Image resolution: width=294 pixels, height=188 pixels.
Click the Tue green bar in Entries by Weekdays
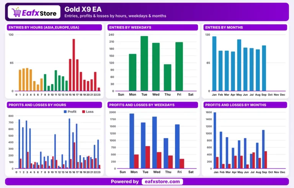[144, 63]
